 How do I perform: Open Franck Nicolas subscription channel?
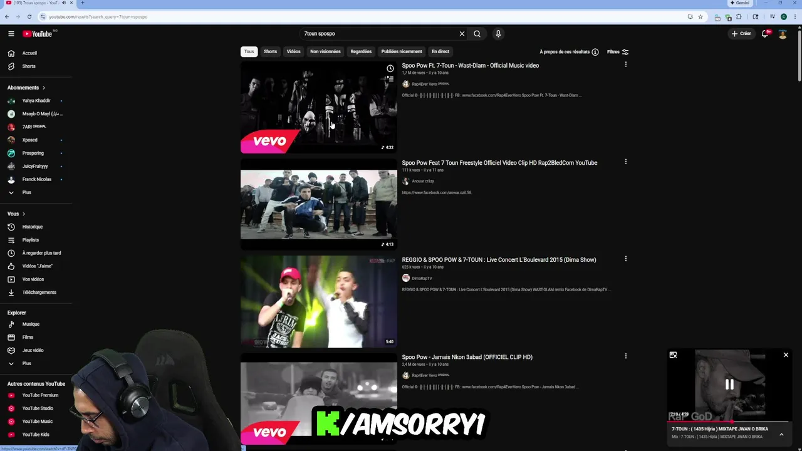pos(36,179)
